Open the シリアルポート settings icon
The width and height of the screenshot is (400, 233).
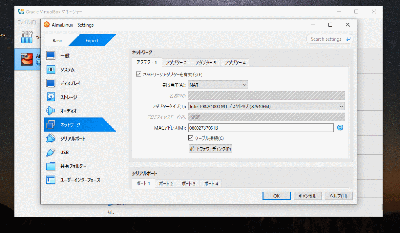[51, 138]
